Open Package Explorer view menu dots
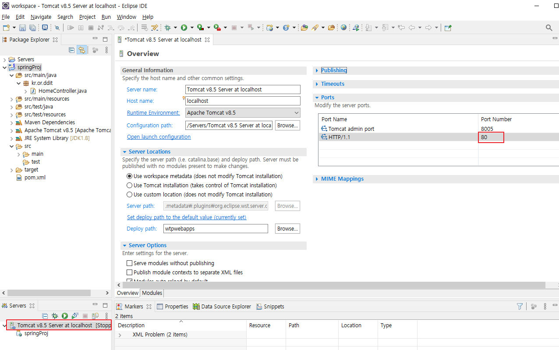 (x=106, y=50)
